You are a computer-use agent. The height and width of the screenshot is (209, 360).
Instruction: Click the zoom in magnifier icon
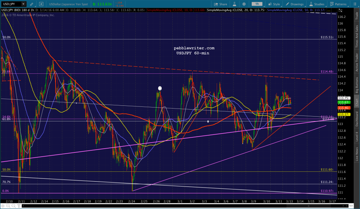[x=8, y=206]
